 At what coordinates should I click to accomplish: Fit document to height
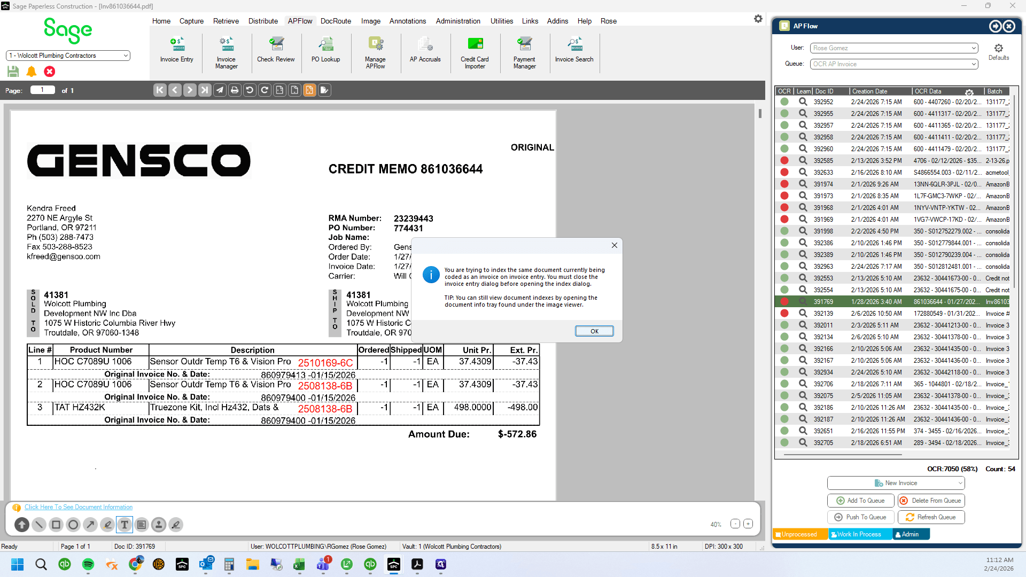(x=294, y=90)
